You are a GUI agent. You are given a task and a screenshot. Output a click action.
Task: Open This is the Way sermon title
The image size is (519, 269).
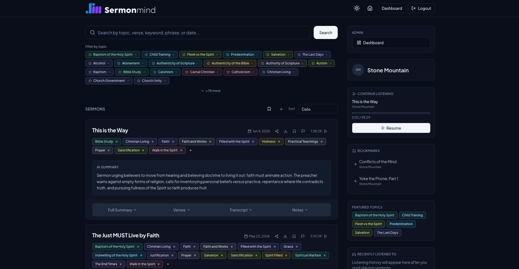pyautogui.click(x=110, y=130)
